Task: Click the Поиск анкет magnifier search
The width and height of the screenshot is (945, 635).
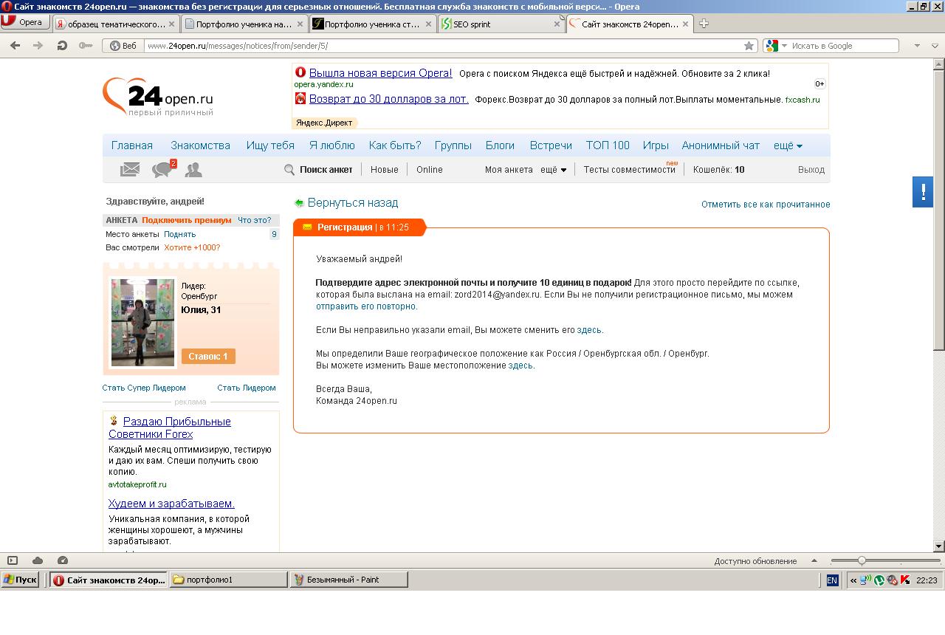Action: 319,170
